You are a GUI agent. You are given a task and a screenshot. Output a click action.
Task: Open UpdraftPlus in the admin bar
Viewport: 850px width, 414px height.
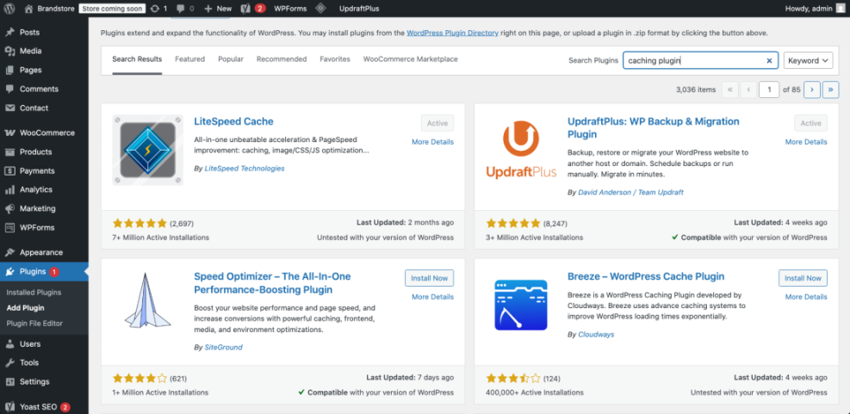tap(359, 9)
